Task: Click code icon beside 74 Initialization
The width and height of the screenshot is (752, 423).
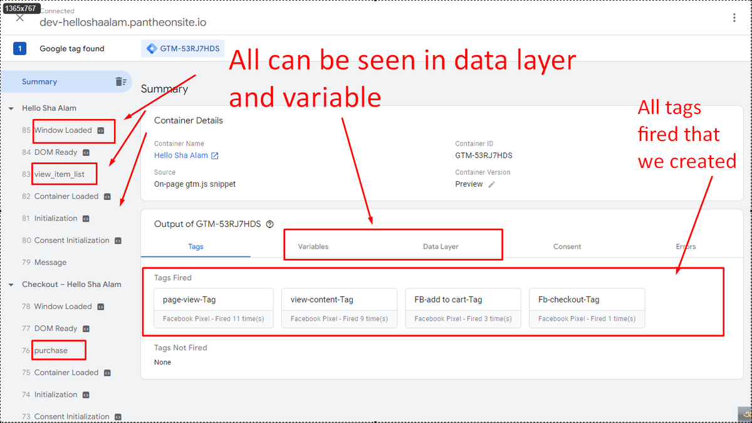Action: 86,395
